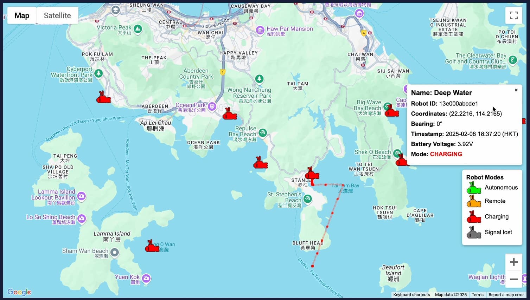Toggle fullscreen map view

click(513, 15)
